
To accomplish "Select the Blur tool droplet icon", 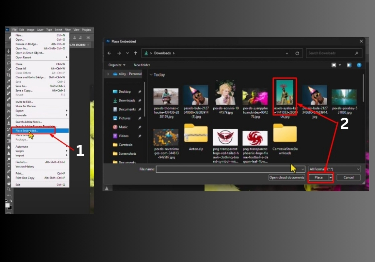I will point(9,147).
